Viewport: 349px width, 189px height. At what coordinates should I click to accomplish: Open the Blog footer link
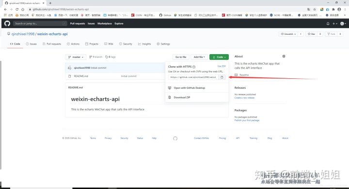270,138
